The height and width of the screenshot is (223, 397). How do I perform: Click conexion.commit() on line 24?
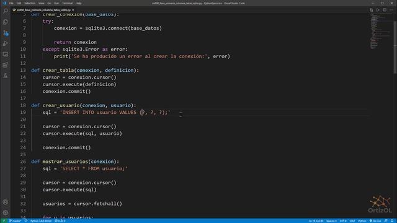(x=66, y=147)
